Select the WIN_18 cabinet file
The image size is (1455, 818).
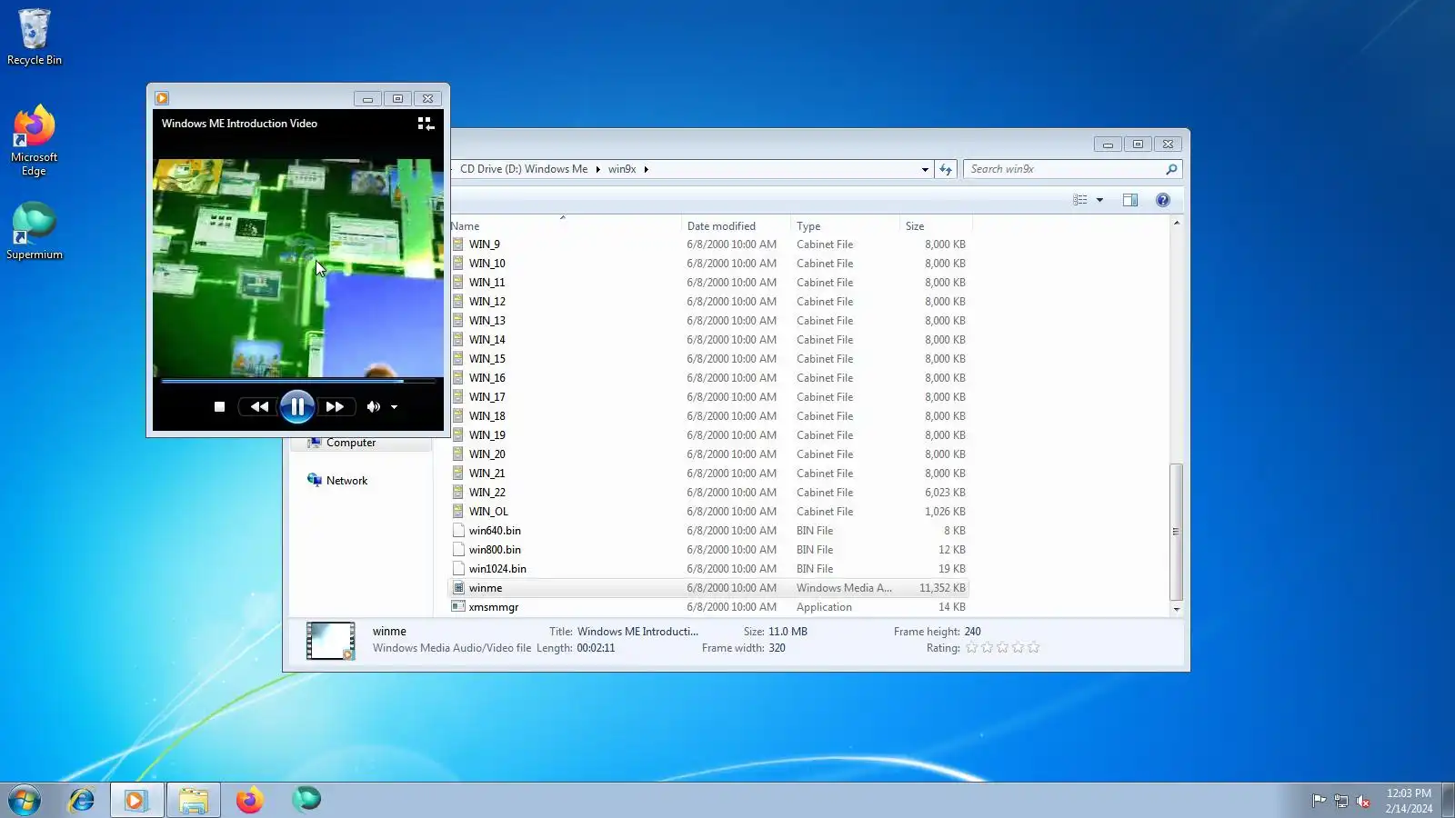pyautogui.click(x=708, y=416)
